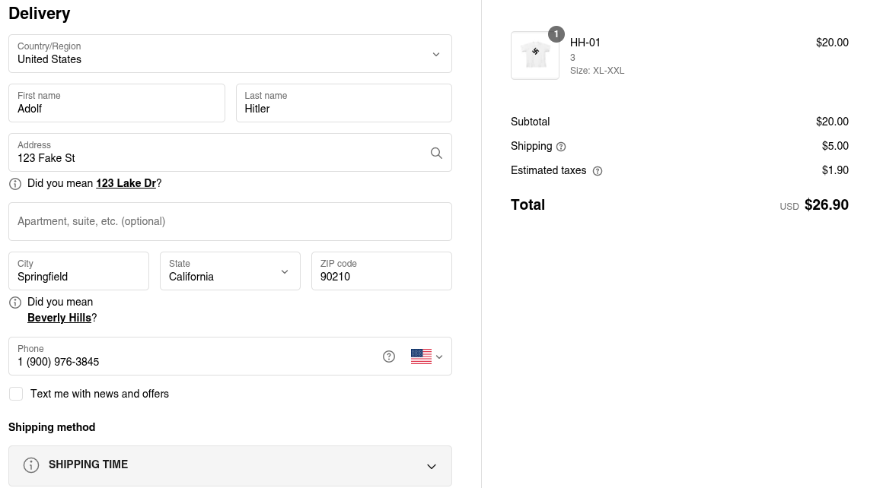This screenshot has width=883, height=488.
Task: Click the US flag icon in the Phone field
Action: (x=421, y=356)
